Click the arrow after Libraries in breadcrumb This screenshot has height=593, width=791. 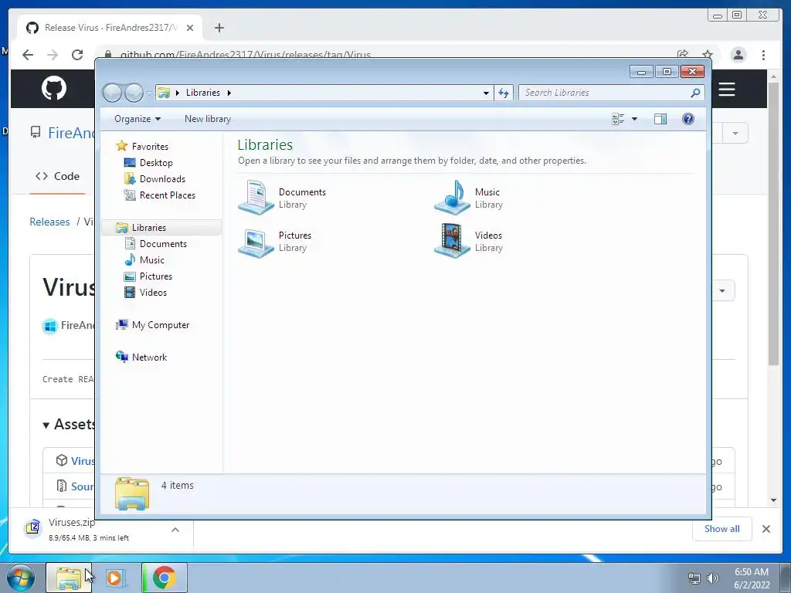click(229, 93)
